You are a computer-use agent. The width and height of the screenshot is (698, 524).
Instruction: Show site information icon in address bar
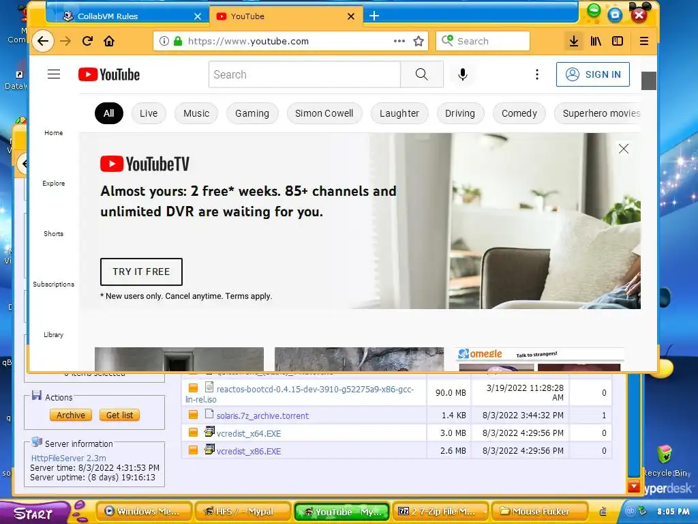click(x=164, y=42)
